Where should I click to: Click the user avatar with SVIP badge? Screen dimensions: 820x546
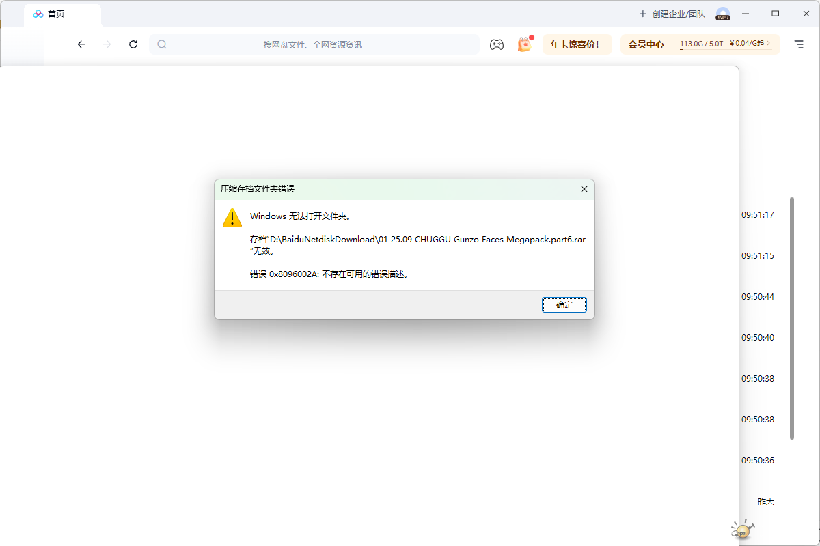tap(723, 14)
